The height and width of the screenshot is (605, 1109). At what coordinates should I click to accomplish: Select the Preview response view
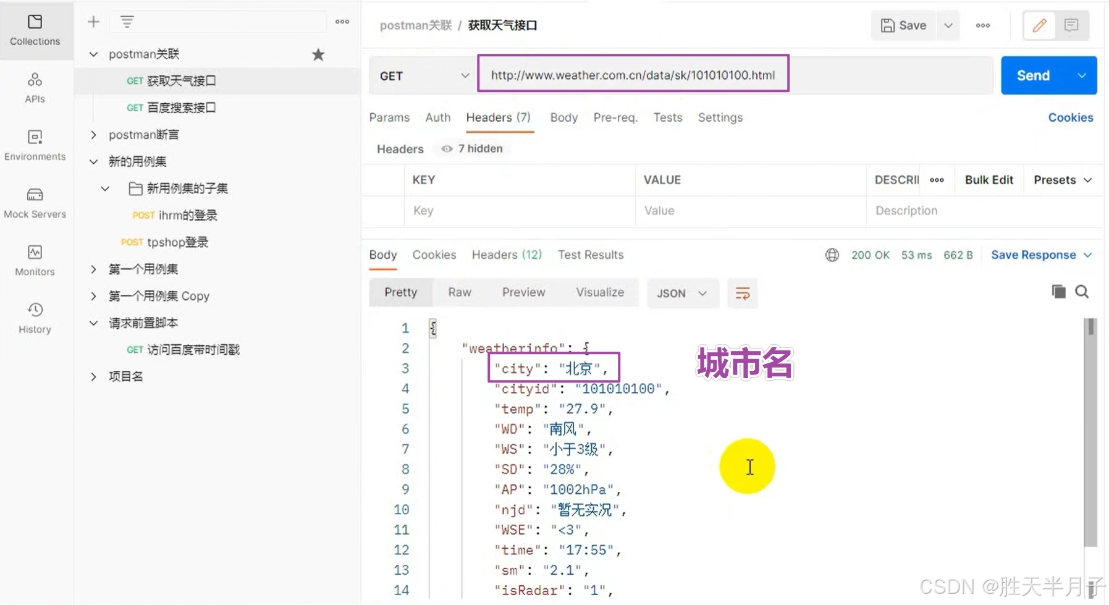point(523,292)
